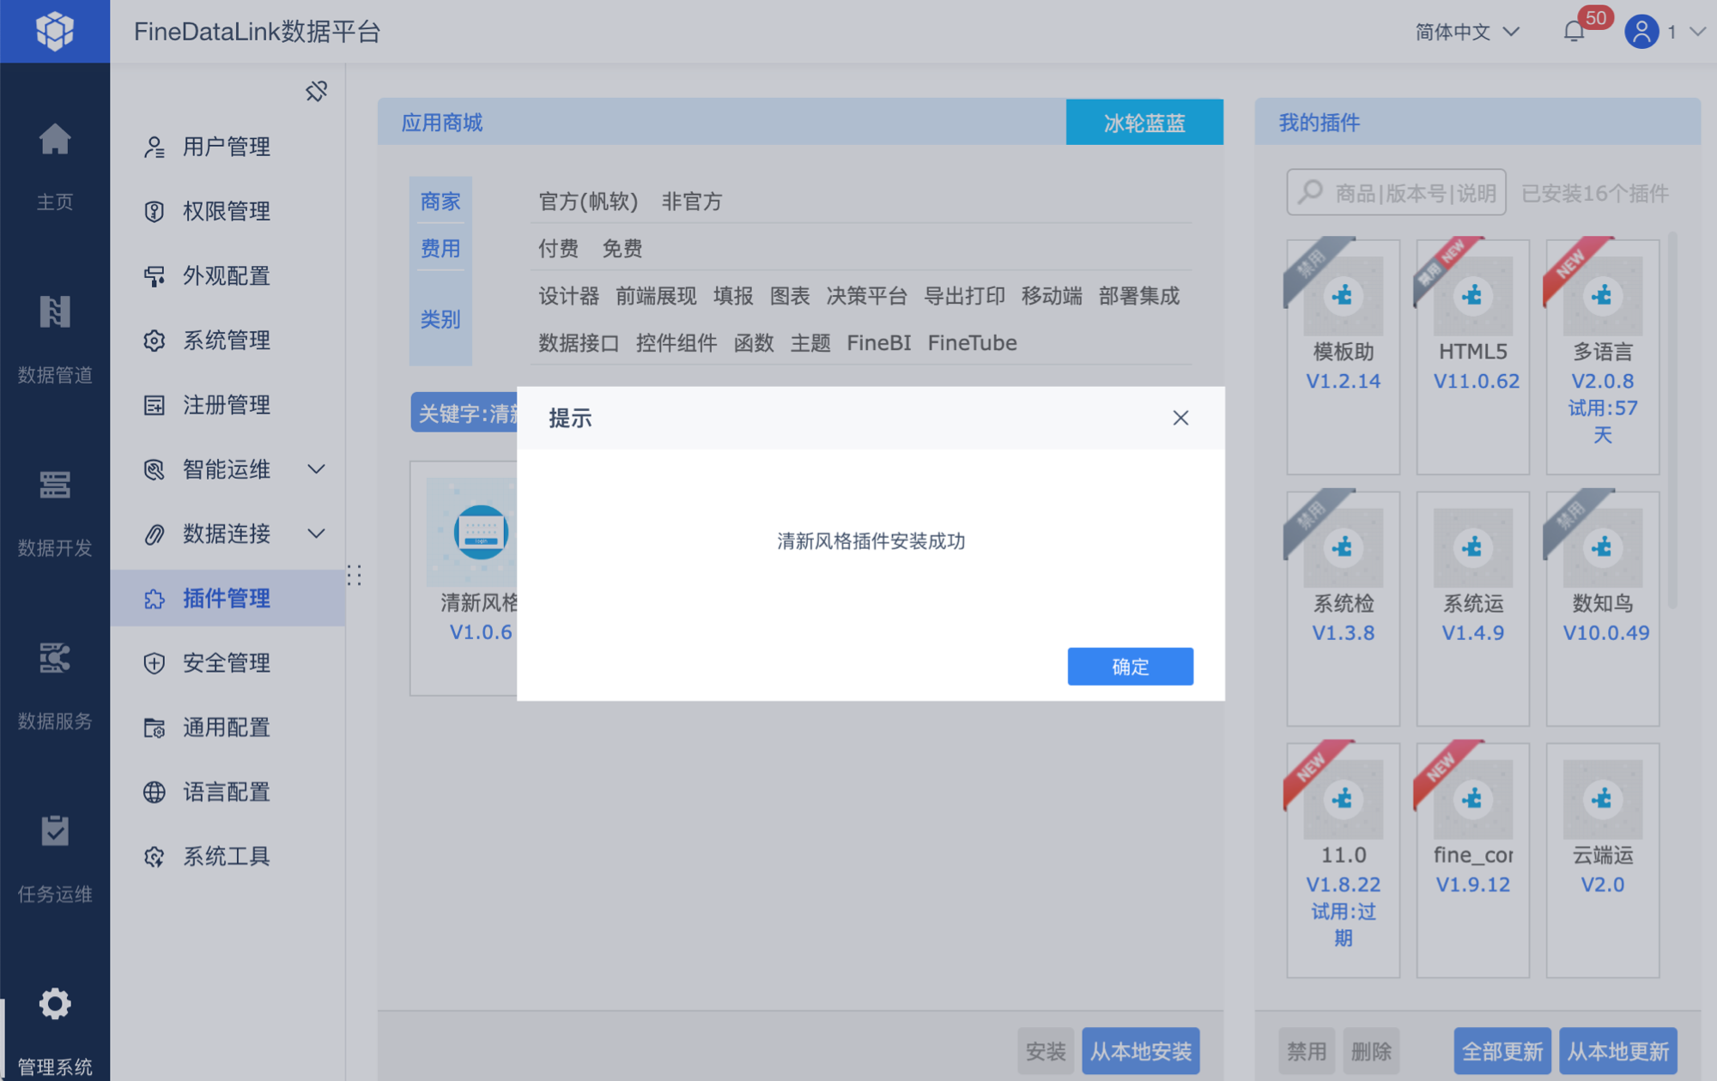
Task: Open the 简体中文 language dropdown
Action: click(1467, 32)
